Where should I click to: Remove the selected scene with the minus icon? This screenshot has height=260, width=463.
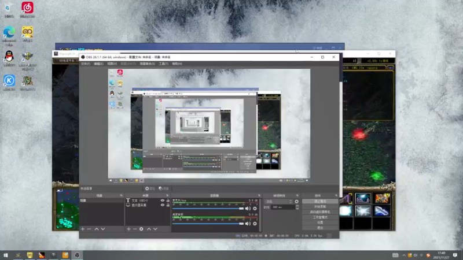tap(89, 229)
